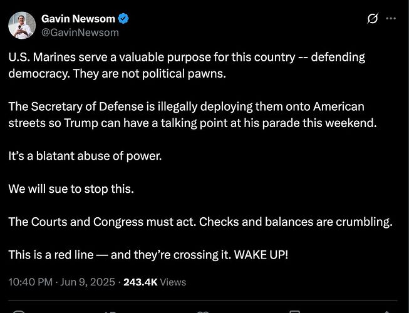The height and width of the screenshot is (313, 409).
Task: Click the paragraph starting 'U.S. Marines serve'
Action: [187, 65]
